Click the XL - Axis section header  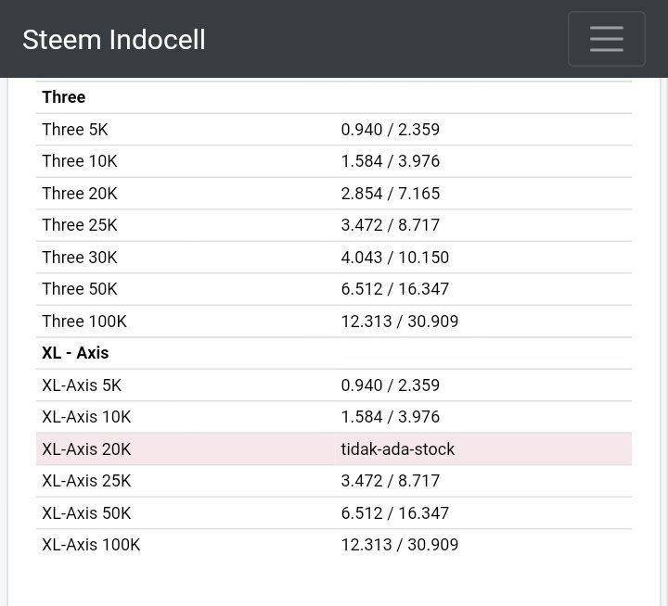pyautogui.click(x=76, y=353)
